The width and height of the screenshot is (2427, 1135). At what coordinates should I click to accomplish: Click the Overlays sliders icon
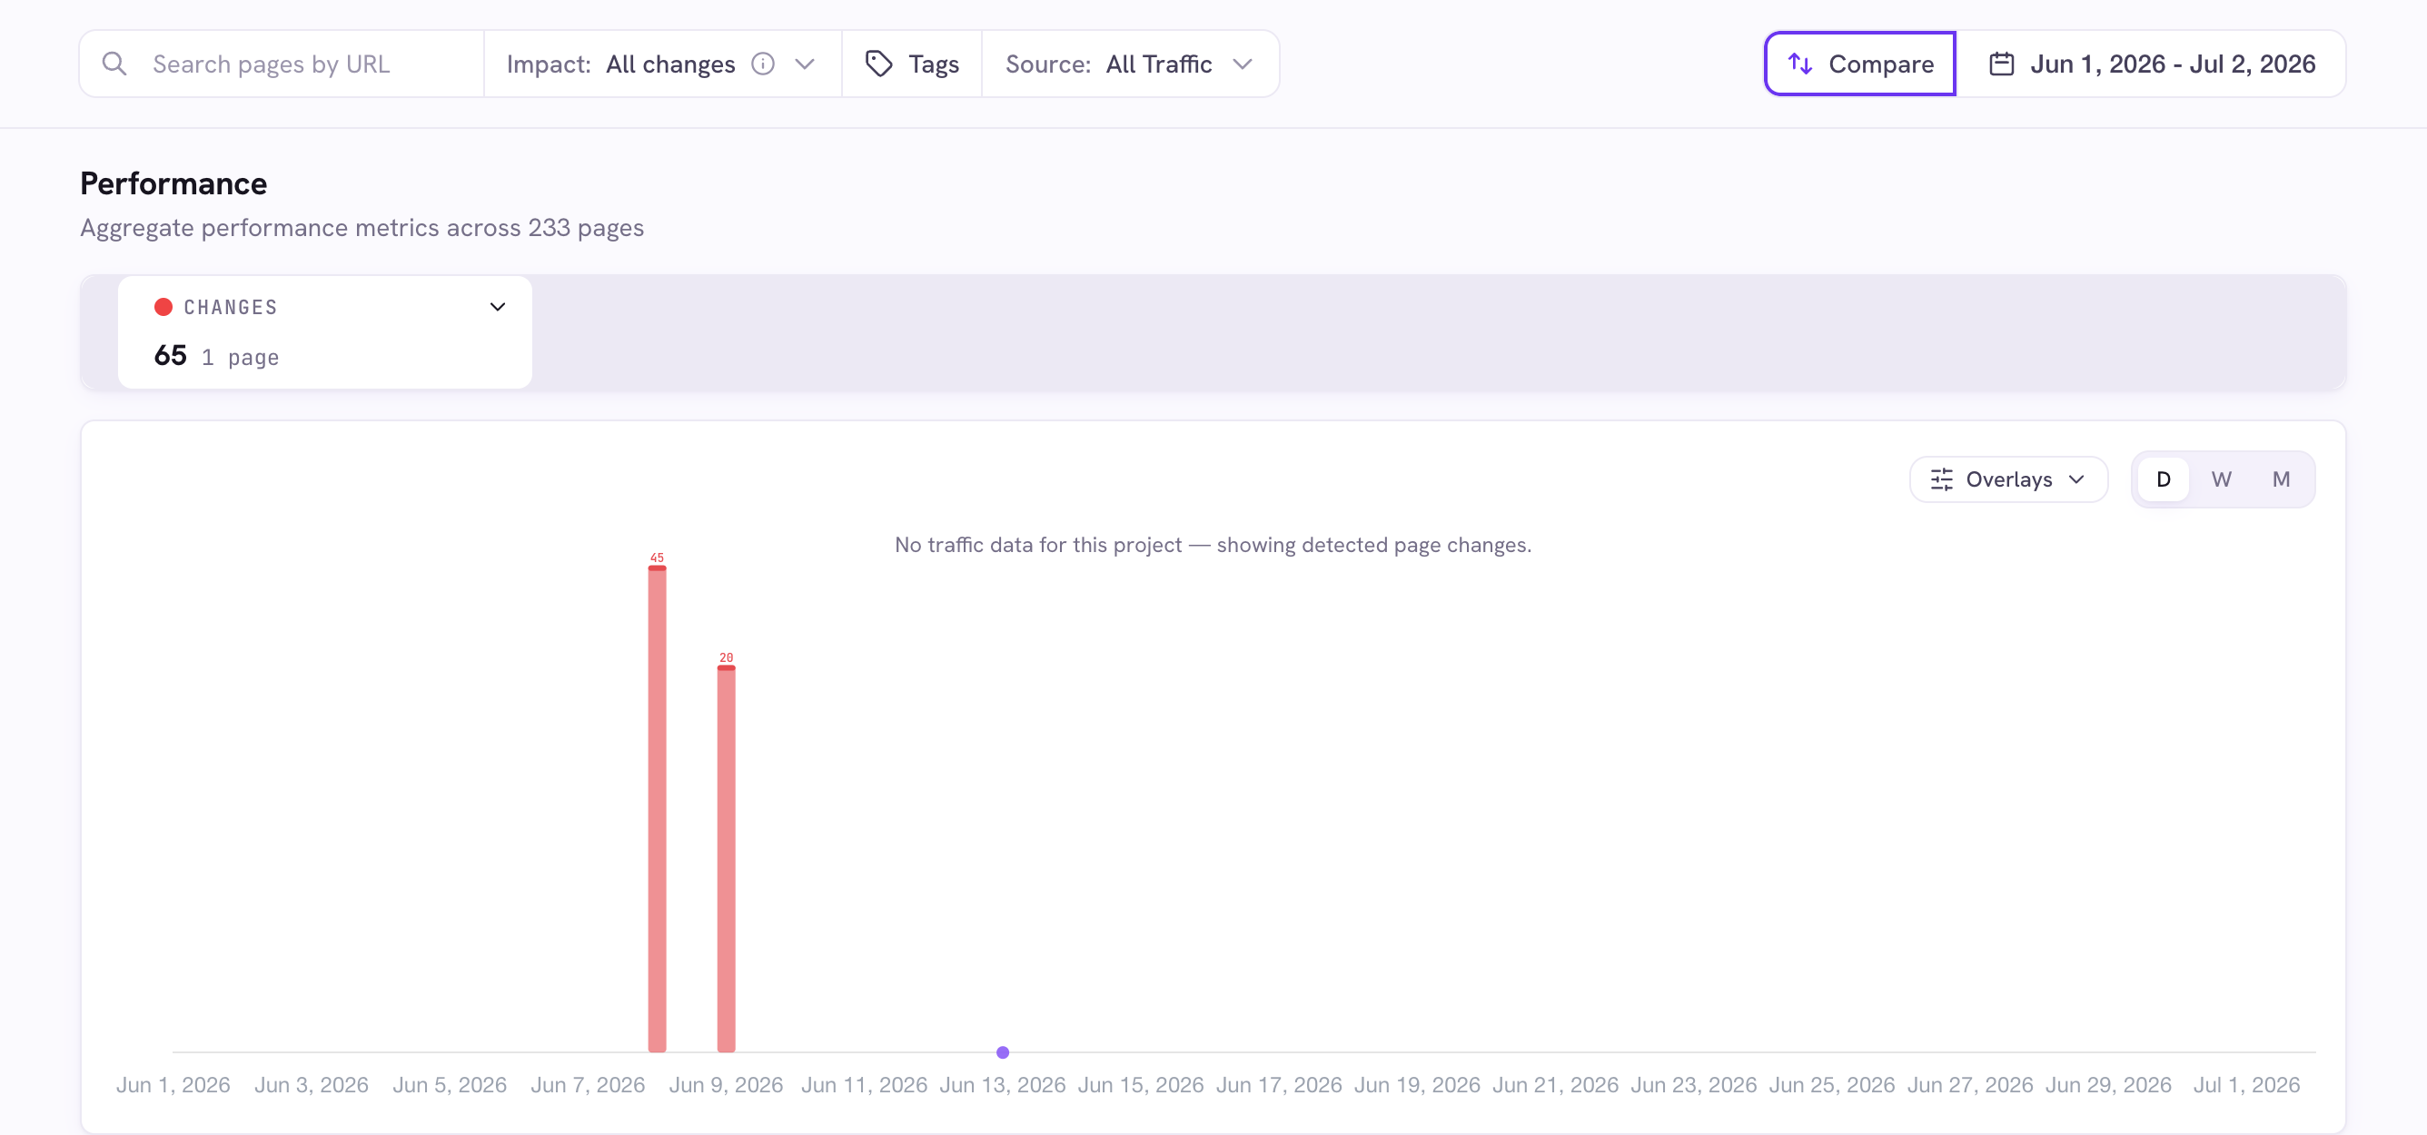pos(1942,479)
